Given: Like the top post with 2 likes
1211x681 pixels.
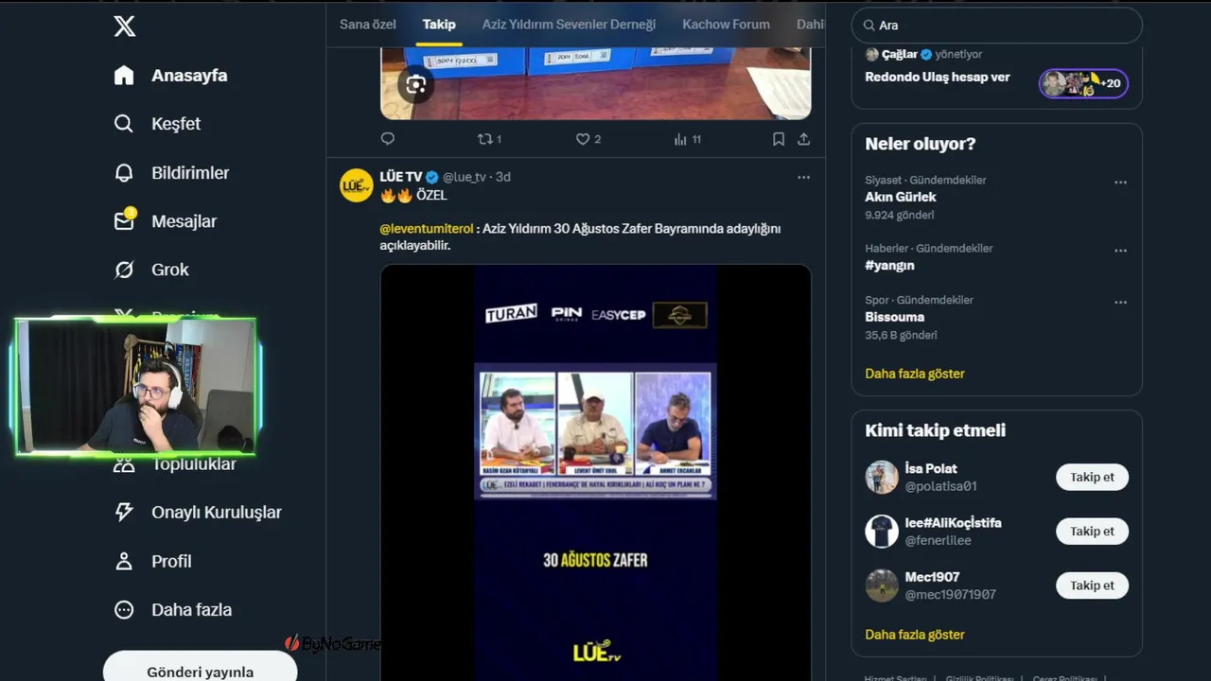Looking at the screenshot, I should click(588, 139).
